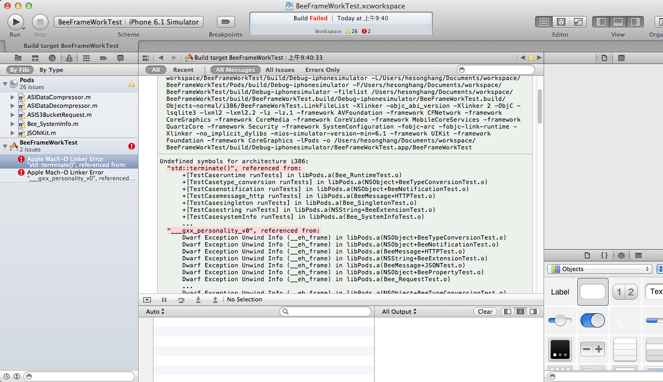Go back with the jump bar arrow
Image resolution: width=663 pixels, height=382 pixels.
(x=161, y=58)
